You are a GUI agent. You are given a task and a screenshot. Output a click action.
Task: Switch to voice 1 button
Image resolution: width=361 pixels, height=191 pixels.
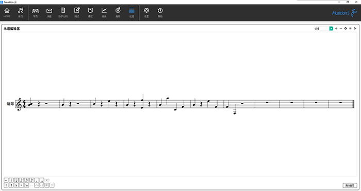47,185
